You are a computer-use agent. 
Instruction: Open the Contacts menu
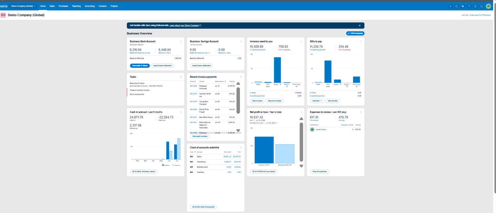(103, 6)
